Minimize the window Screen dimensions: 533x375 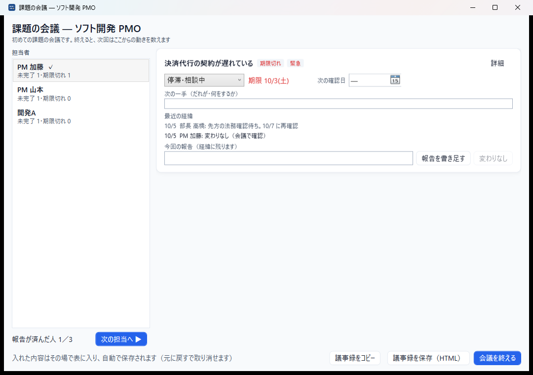click(472, 7)
